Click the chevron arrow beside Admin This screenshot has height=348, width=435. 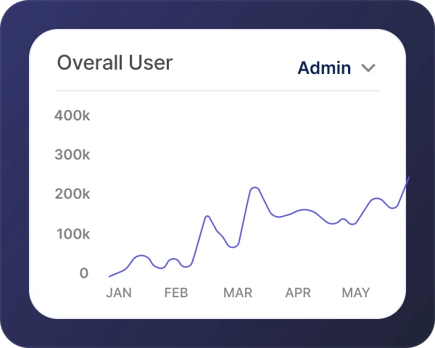[368, 68]
